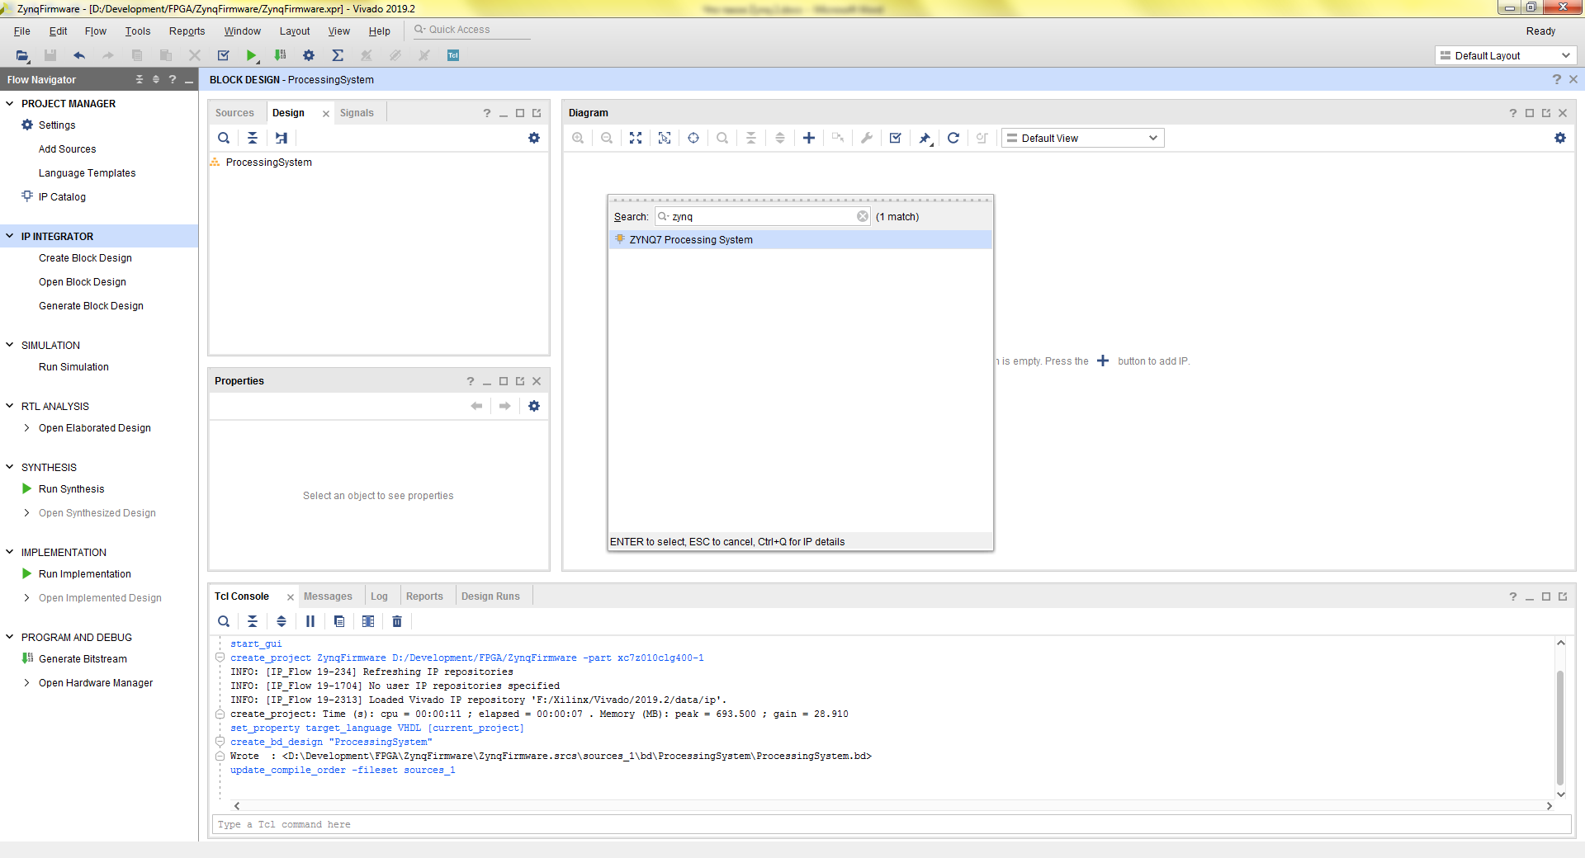Collapse the IMPLEMENTATION section

pyautogui.click(x=10, y=552)
